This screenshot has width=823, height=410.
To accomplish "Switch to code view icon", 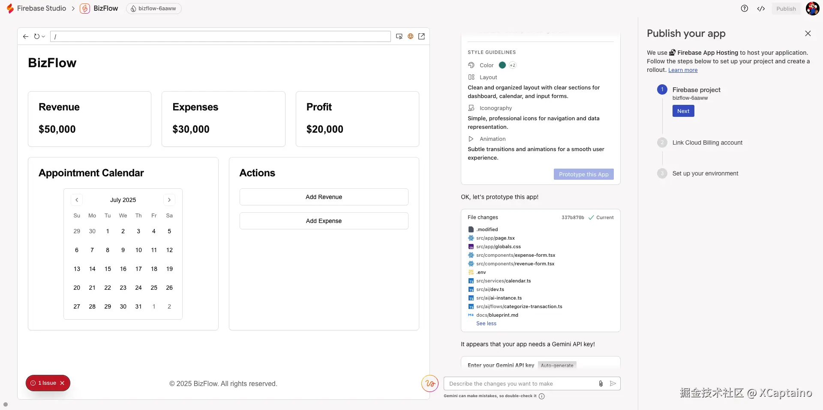I will [761, 9].
